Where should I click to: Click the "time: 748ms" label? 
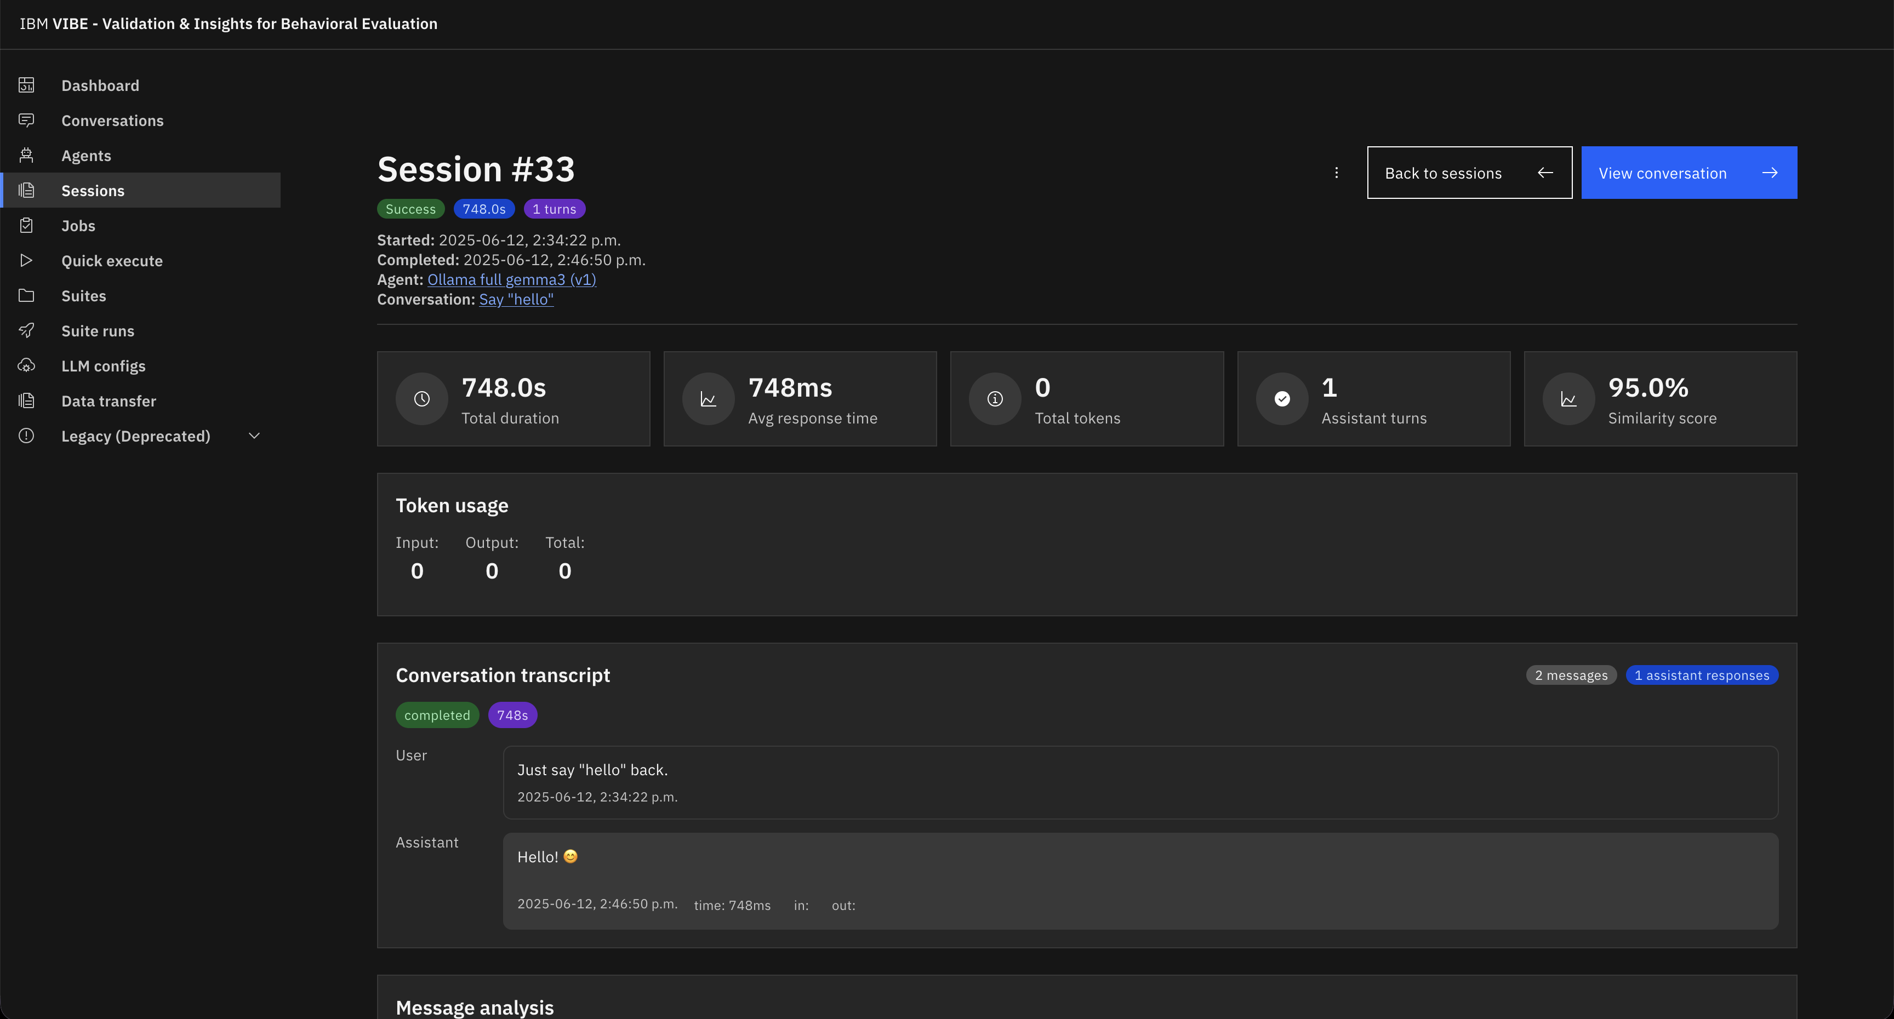click(732, 905)
